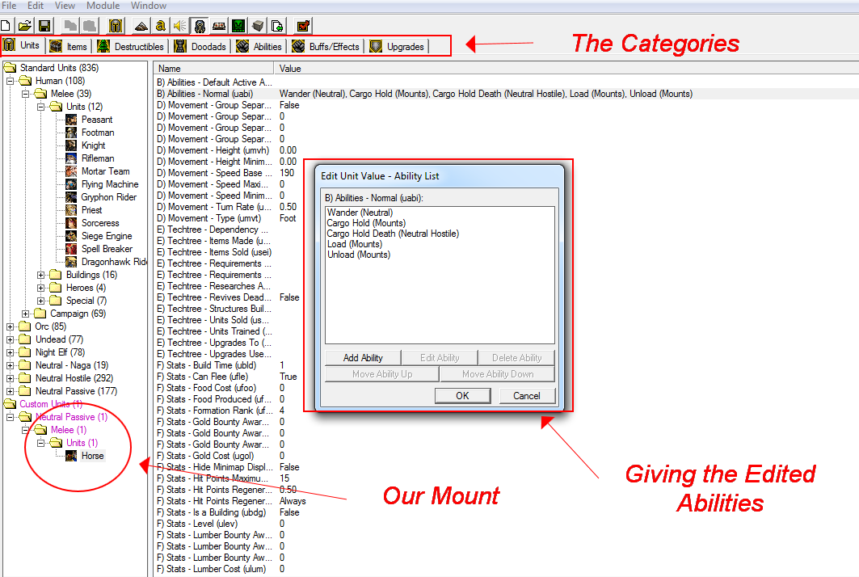Collapse the Melee (39) folder node

click(x=25, y=94)
